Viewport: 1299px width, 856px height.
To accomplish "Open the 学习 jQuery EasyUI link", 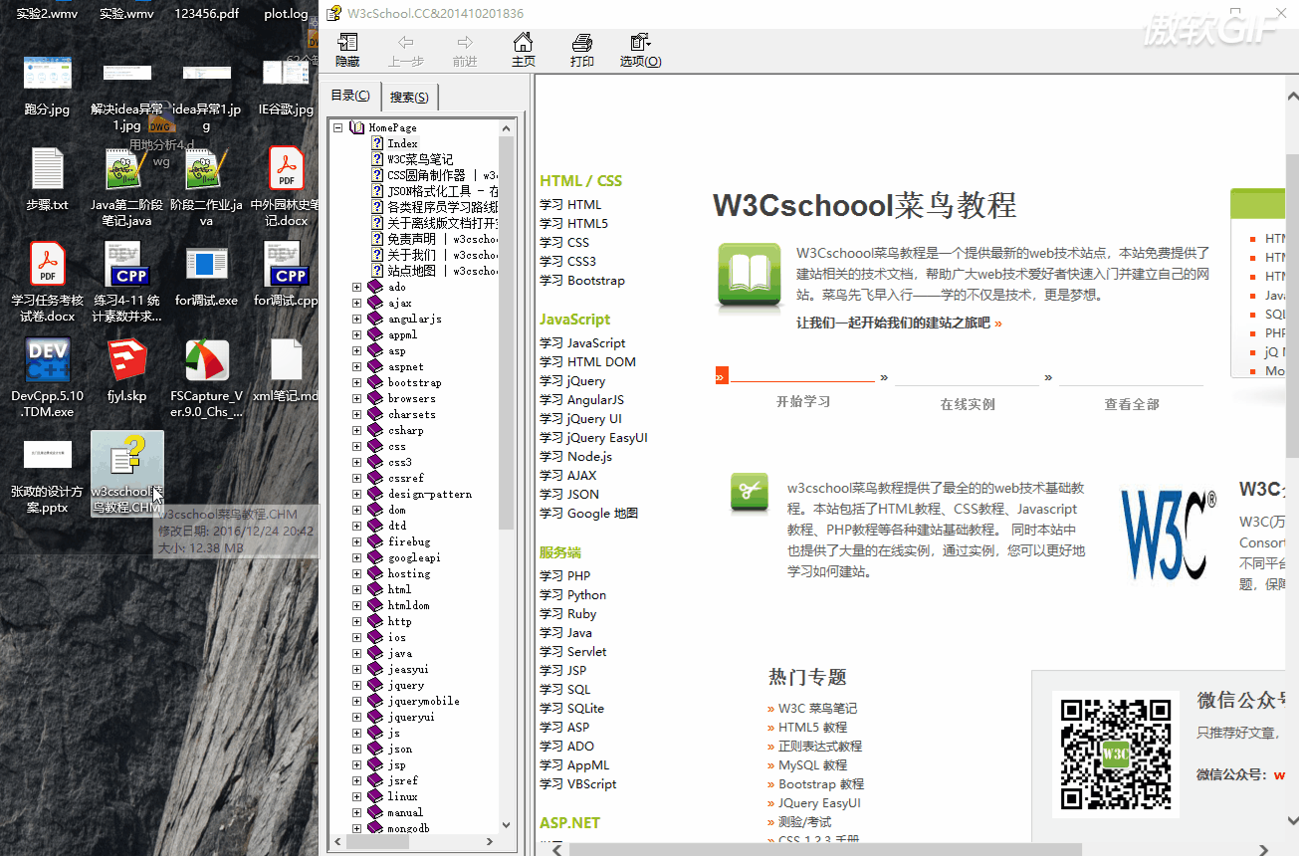I will pyautogui.click(x=593, y=437).
